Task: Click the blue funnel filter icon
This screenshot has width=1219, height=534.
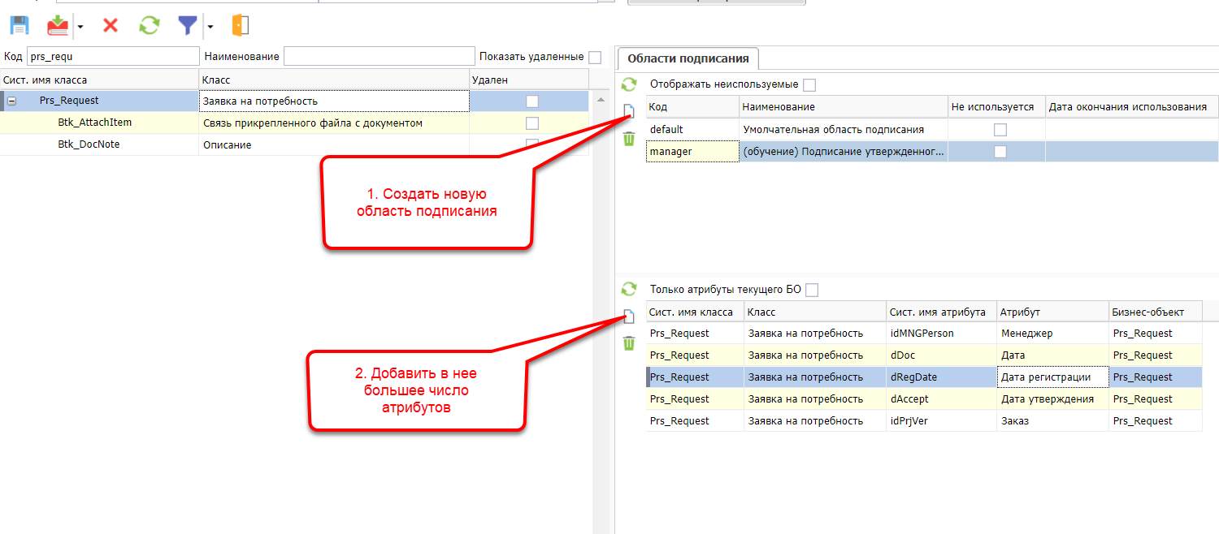Action: [188, 25]
